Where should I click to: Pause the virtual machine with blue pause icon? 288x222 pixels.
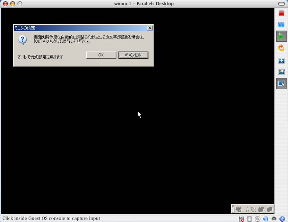[281, 25]
